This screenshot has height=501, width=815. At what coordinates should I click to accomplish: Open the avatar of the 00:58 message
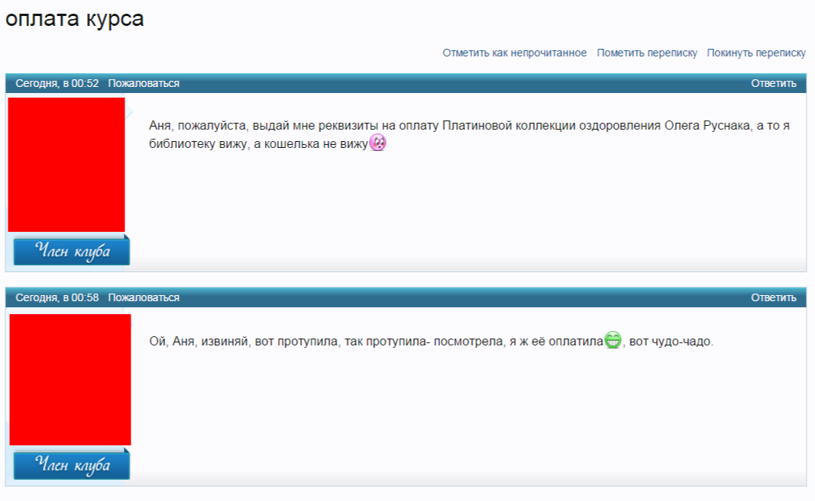pyautogui.click(x=70, y=380)
